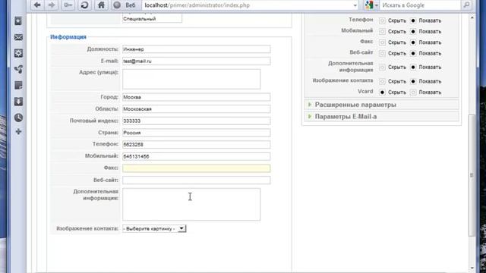Open the bookmarks star sidebar panel

point(18,21)
